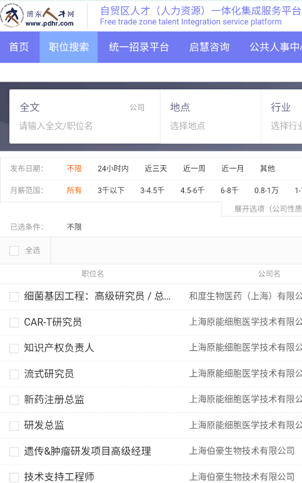Open job 遗传&肿瘤研发项目高级经理

click(87, 451)
